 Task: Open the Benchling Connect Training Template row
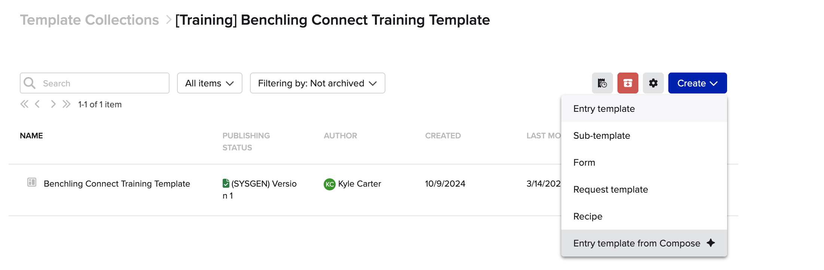(117, 184)
